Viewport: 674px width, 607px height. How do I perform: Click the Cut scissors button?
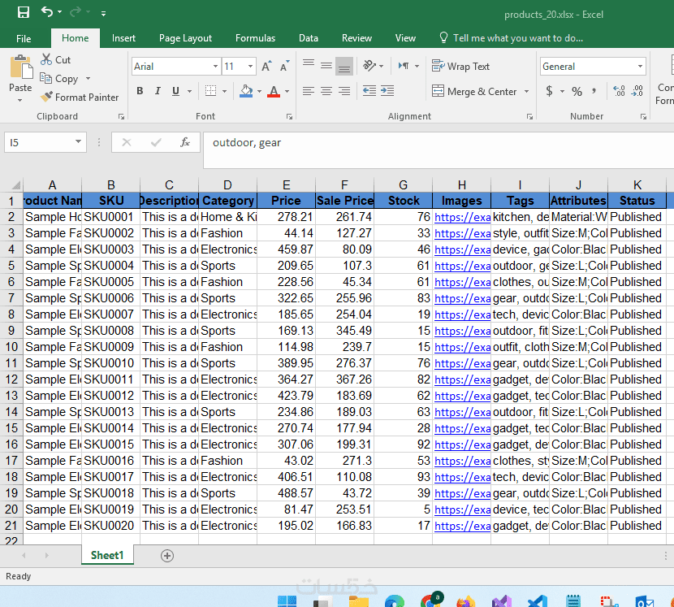(55, 60)
